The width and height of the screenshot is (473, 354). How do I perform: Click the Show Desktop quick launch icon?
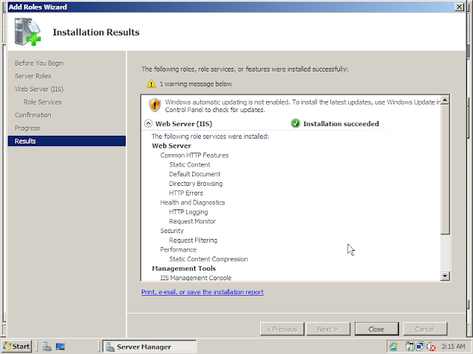pos(61,347)
